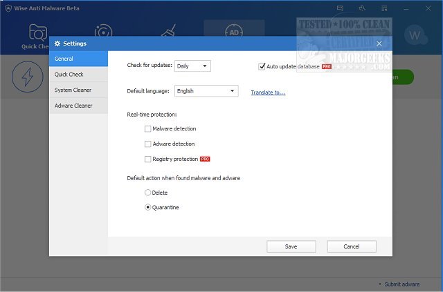Select the Malware Scan radar icon in main window
Viewport: 443px width, 292px height.
tap(103, 31)
